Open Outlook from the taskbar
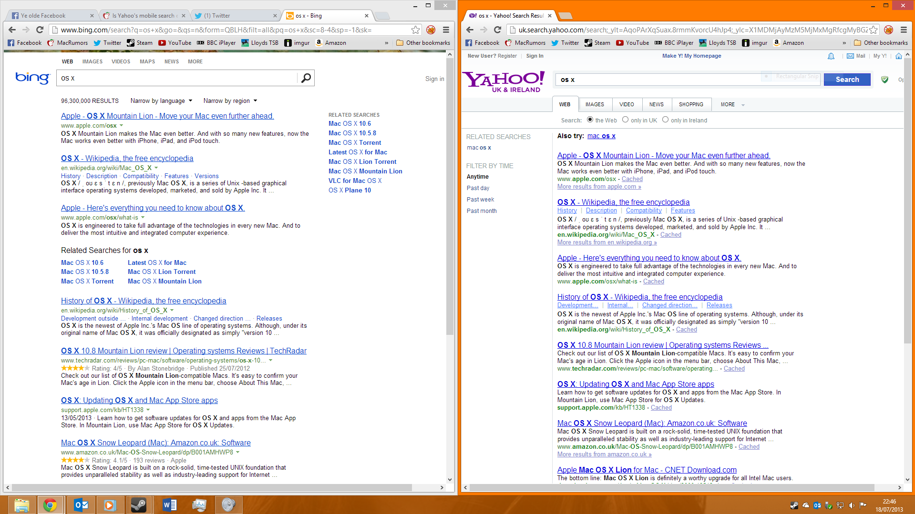Screen dimensions: 915x514 coord(81,505)
